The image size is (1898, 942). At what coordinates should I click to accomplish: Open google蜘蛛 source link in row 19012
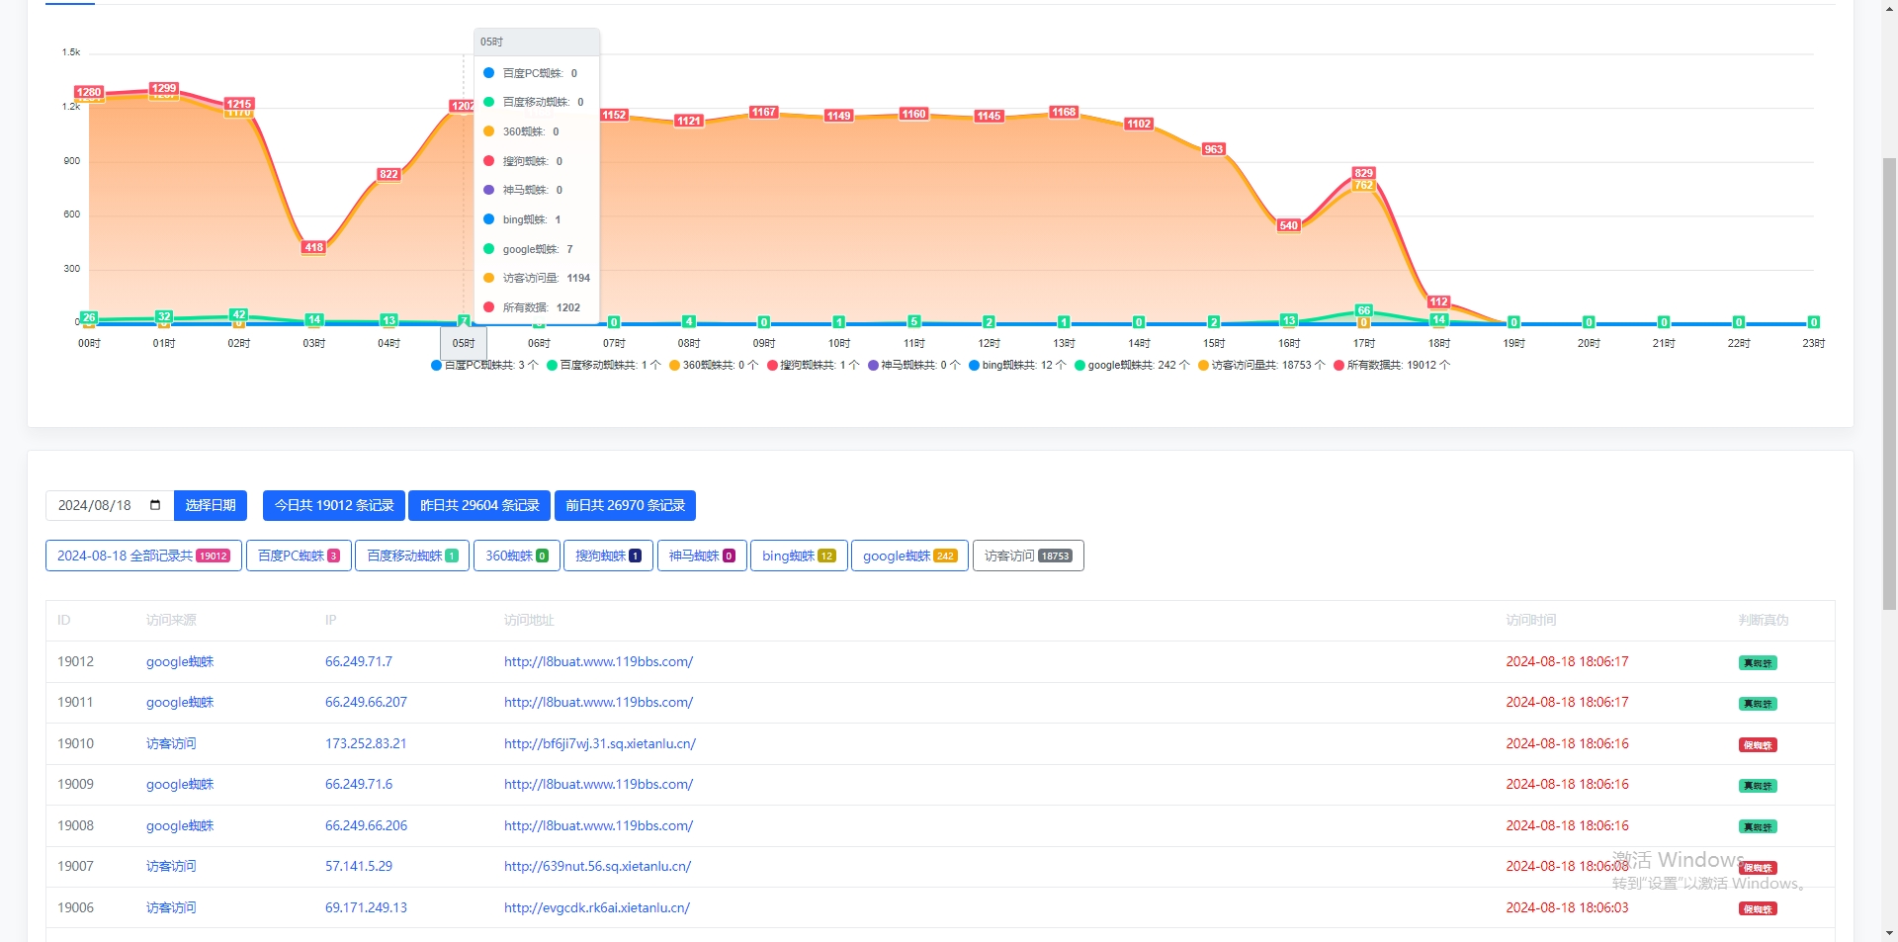(180, 661)
